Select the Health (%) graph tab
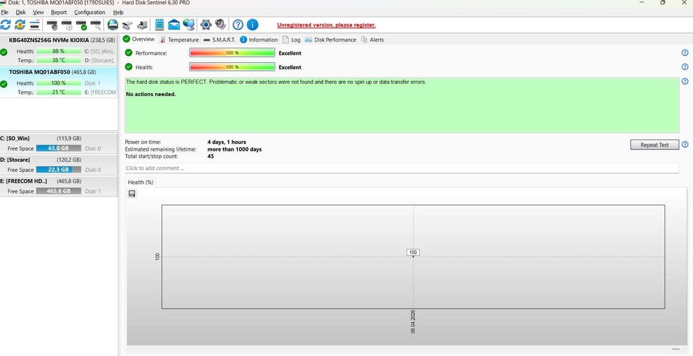 (x=141, y=182)
